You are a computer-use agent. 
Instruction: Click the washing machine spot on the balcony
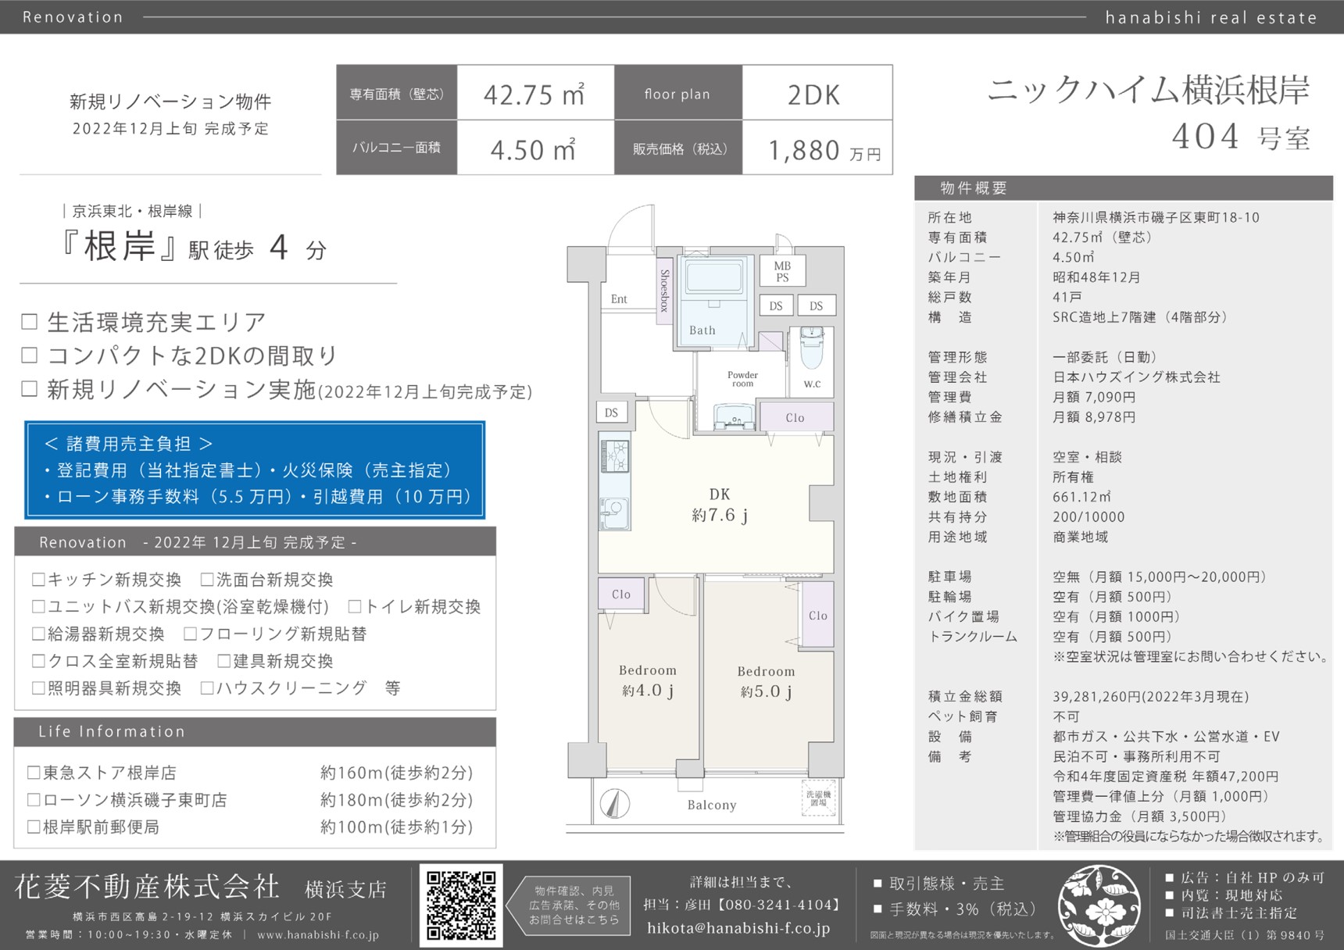coord(818,798)
